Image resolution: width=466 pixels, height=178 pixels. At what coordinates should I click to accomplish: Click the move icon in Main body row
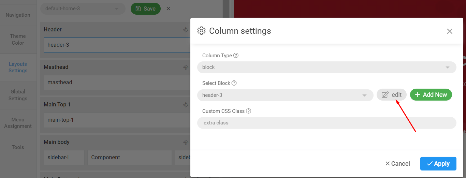click(186, 143)
